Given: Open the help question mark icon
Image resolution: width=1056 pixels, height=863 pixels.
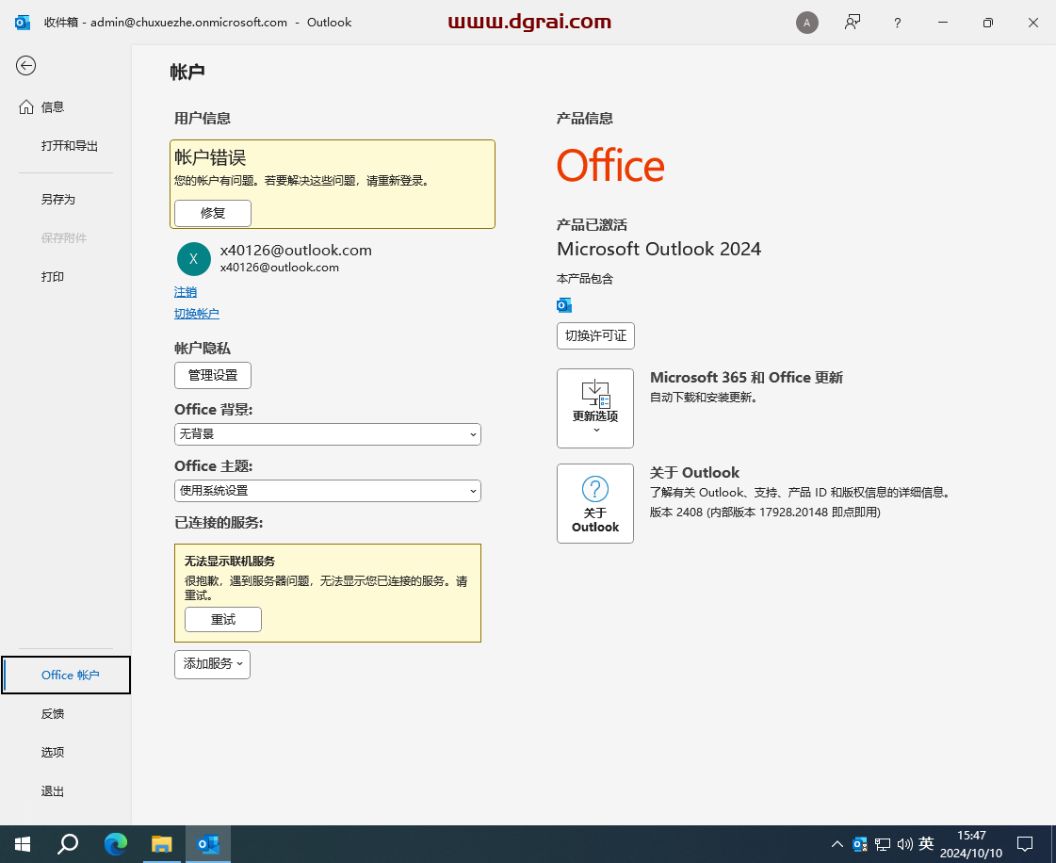Looking at the screenshot, I should (897, 22).
